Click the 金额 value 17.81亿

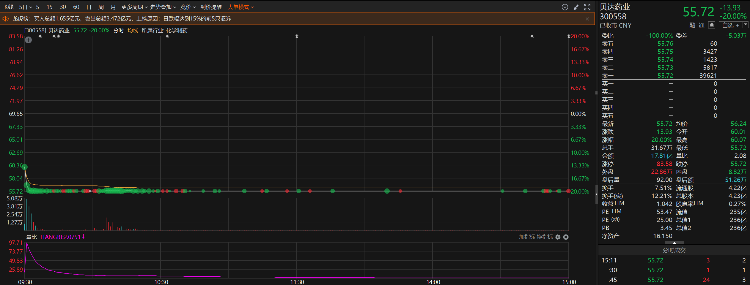(x=661, y=156)
